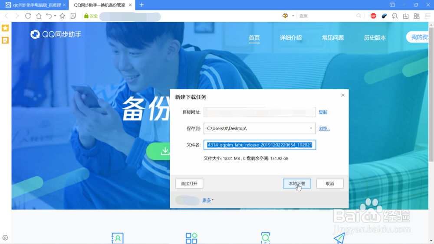Click the paper plane feature icon
Viewport: 434px width, 244px height.
(339, 238)
